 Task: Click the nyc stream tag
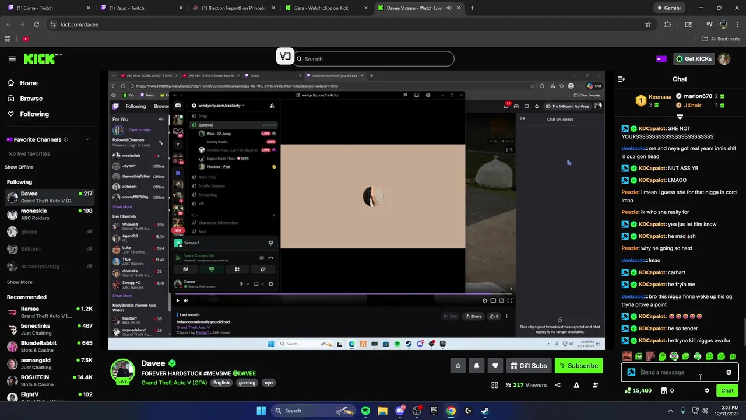269,383
